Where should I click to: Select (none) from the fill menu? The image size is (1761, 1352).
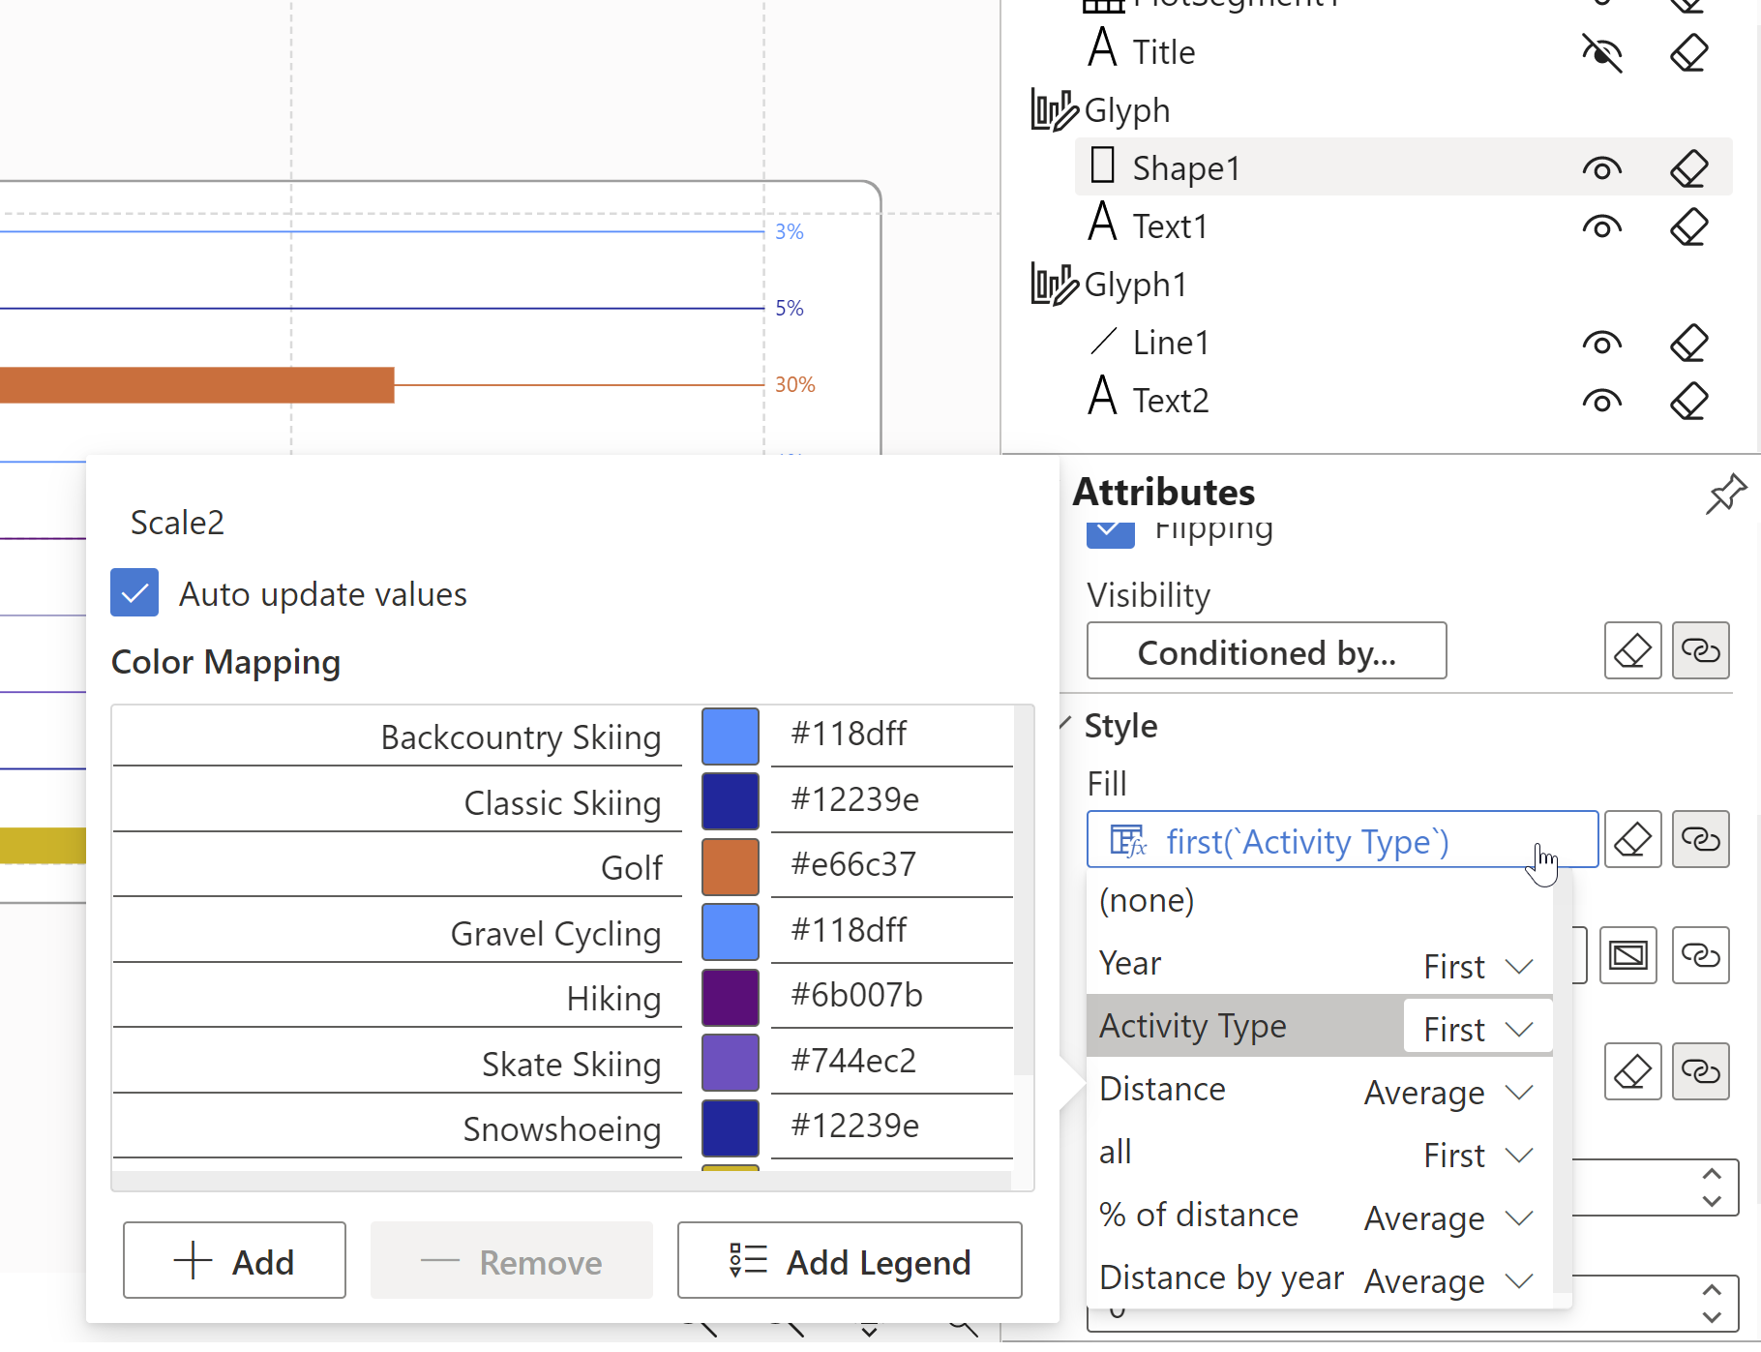[x=1146, y=900]
